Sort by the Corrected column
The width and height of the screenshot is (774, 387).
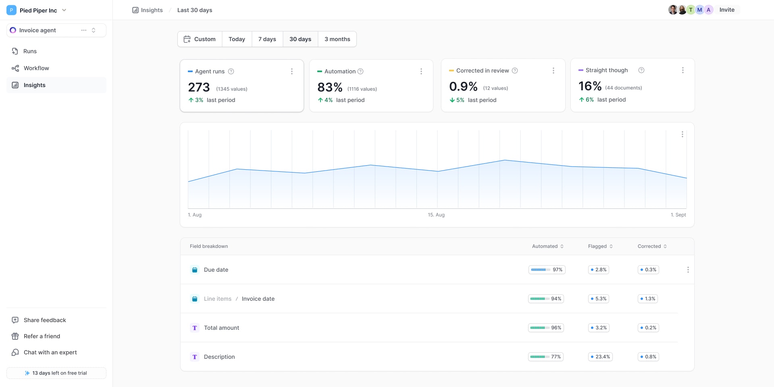[652, 246]
